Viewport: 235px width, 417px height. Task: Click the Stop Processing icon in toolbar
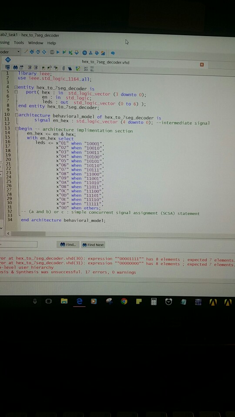(x=52, y=52)
